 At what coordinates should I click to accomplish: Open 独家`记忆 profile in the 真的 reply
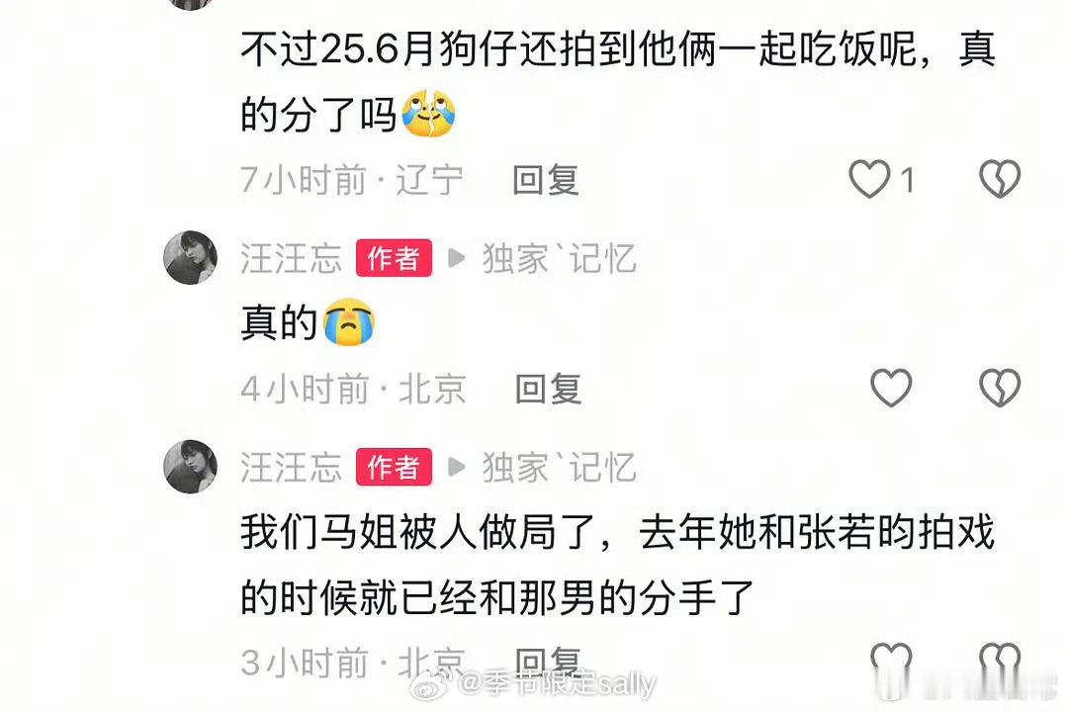click(559, 258)
